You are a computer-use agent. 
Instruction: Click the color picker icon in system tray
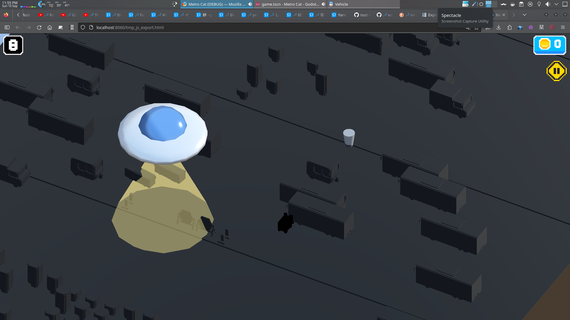pyautogui.click(x=474, y=4)
